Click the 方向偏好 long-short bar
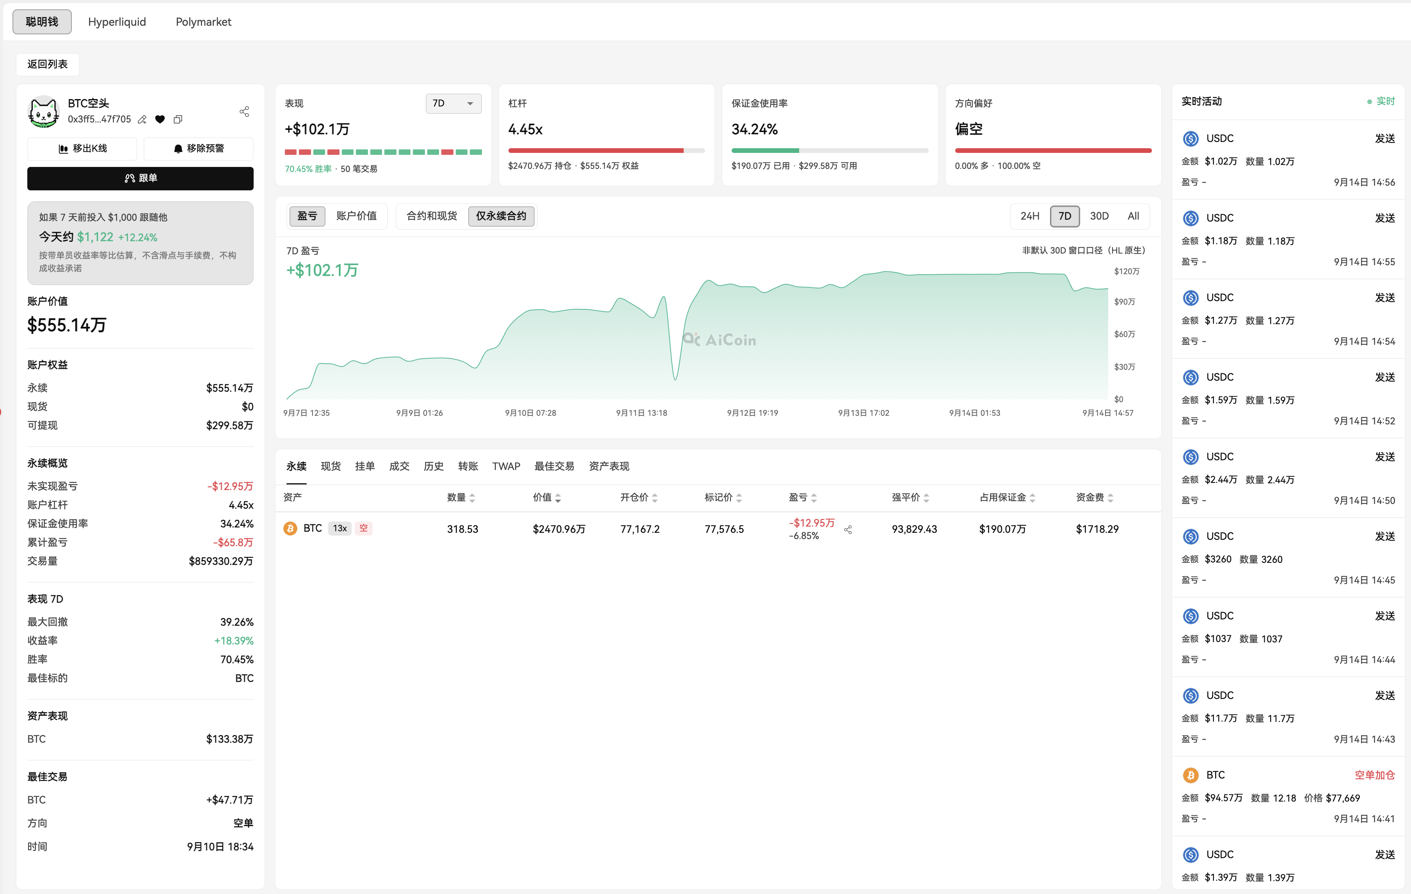Screen dimensions: 1411x894 click(x=1053, y=151)
